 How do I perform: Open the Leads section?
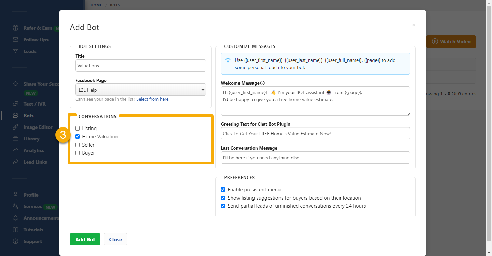click(x=30, y=51)
